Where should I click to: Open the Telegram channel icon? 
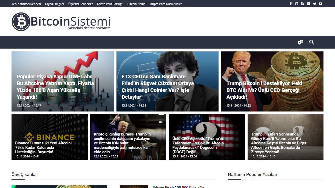coord(309,4)
